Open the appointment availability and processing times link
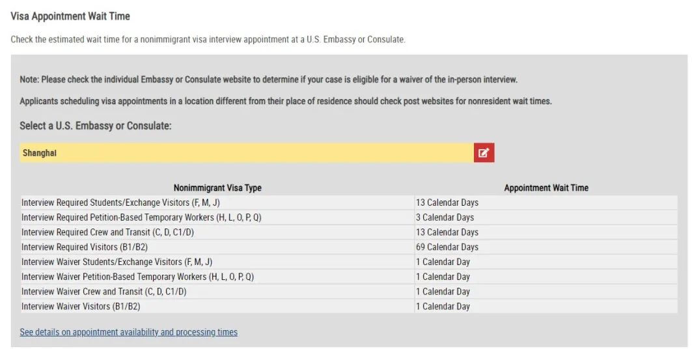 pyautogui.click(x=128, y=332)
